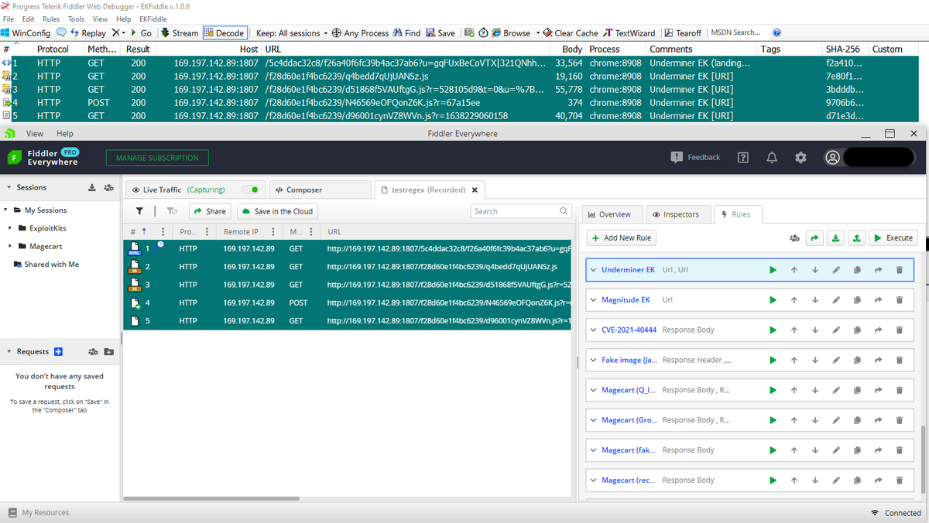Click the Add New Rule button
929x523 pixels.
621,238
